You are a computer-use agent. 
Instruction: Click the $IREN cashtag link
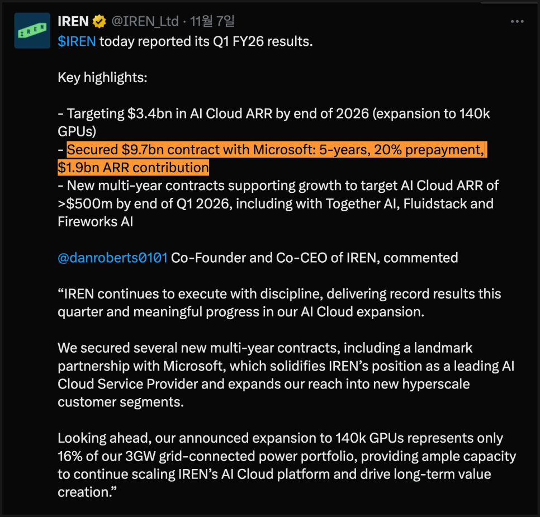(77, 42)
